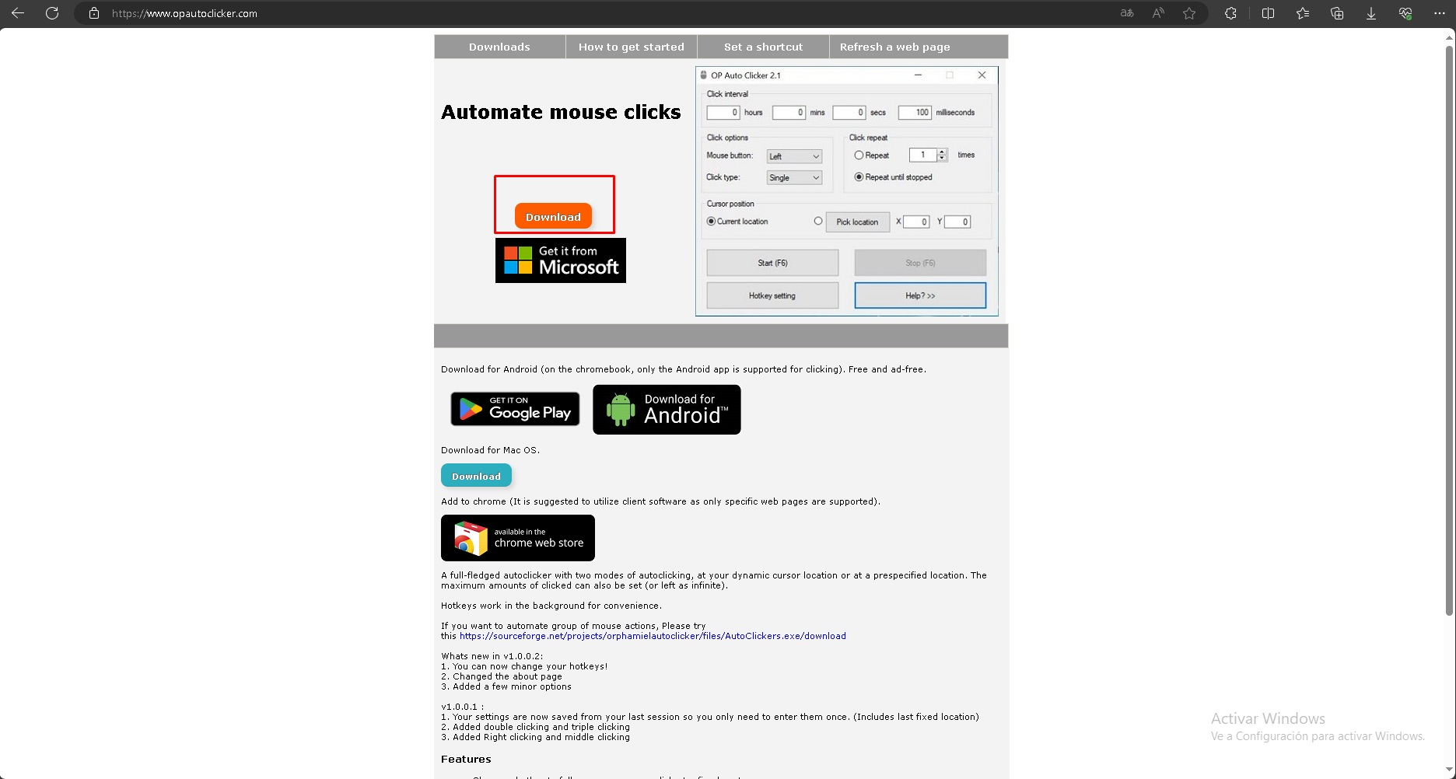This screenshot has width=1456, height=779.
Task: Focus the address bar with opautoclicker.com URL
Action: point(599,13)
